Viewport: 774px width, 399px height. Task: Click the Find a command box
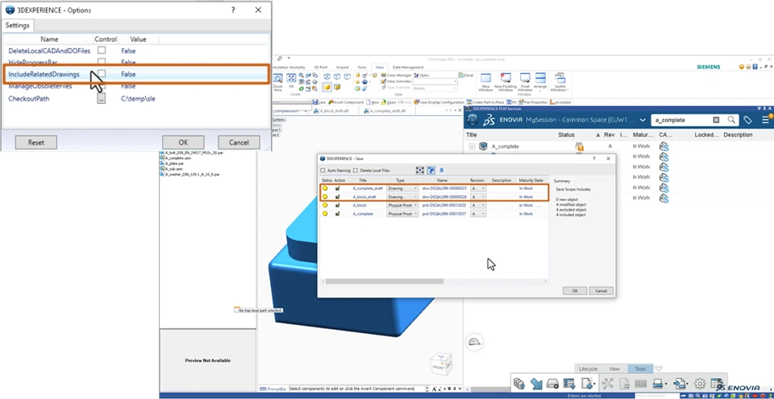click(x=656, y=396)
